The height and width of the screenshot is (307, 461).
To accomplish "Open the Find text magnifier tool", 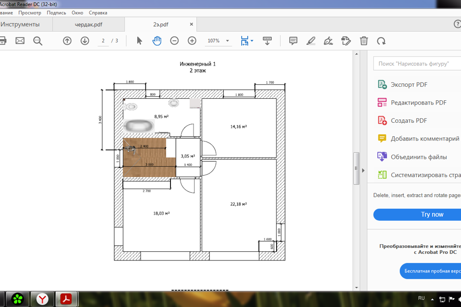I will coord(37,41).
